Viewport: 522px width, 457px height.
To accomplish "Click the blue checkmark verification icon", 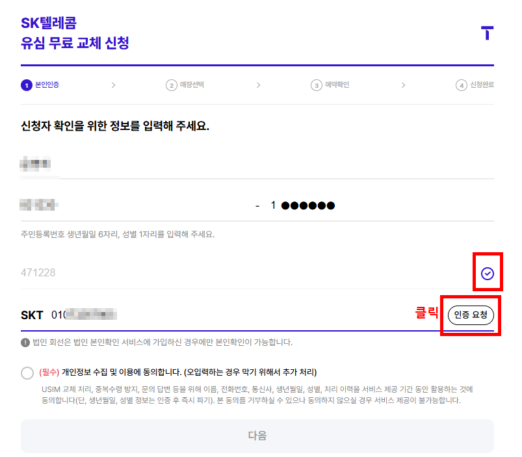I will (488, 274).
